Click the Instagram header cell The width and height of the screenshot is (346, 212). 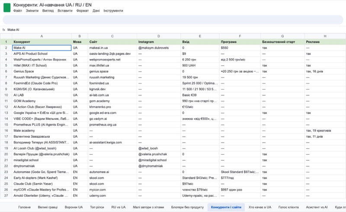click(x=159, y=42)
